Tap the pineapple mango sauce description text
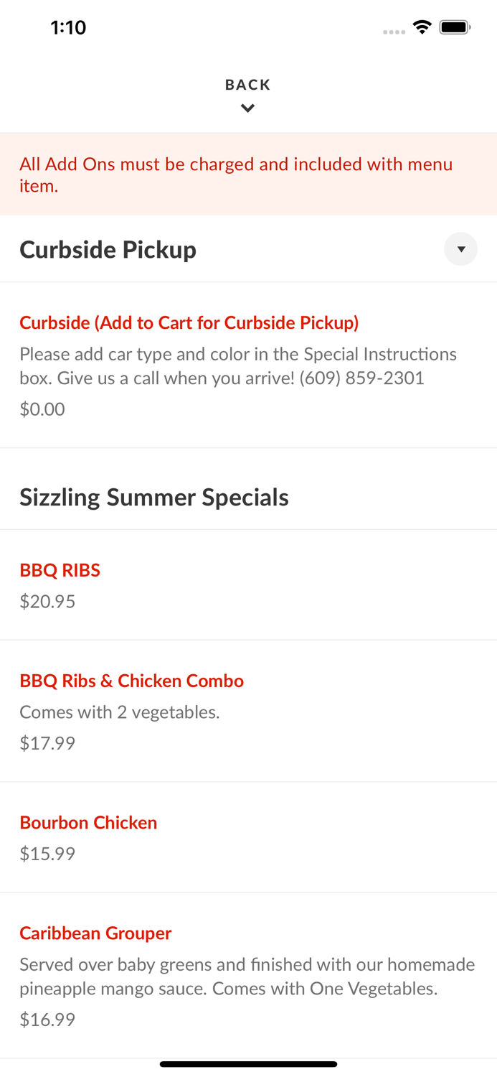 coord(247,976)
